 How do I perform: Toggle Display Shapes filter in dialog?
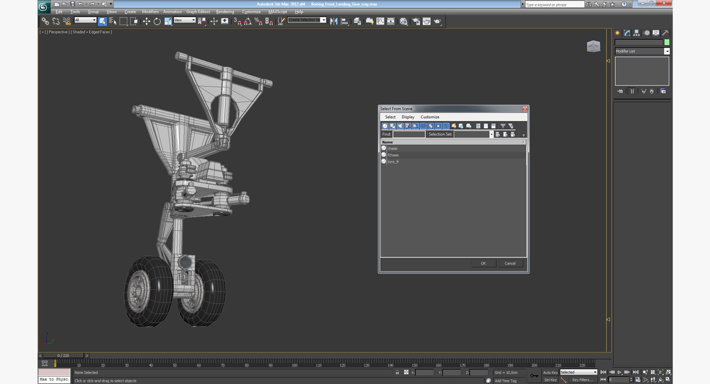click(393, 126)
